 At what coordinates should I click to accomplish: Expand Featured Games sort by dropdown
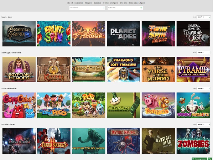(203, 17)
